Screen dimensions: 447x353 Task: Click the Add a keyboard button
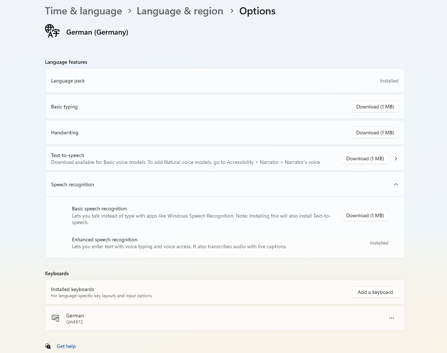coord(375,292)
